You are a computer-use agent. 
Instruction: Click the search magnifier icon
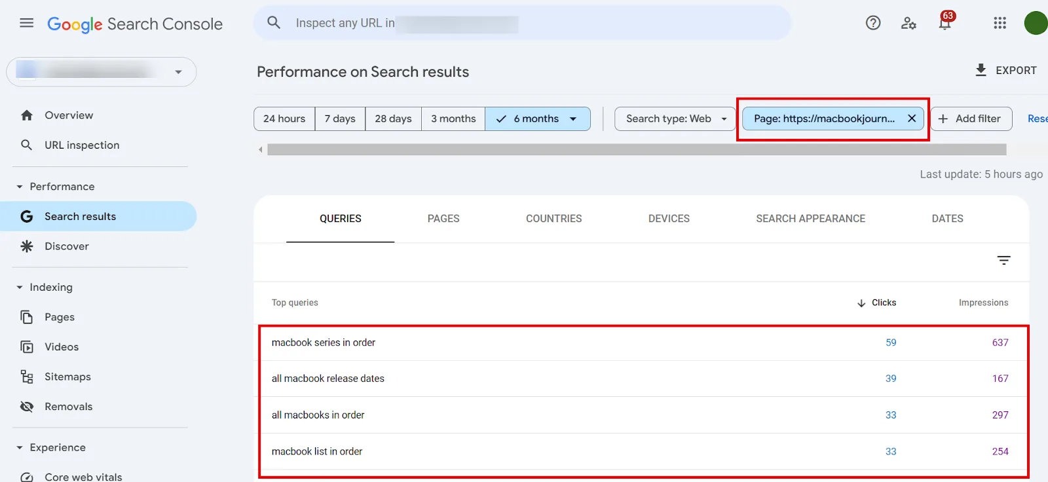[274, 23]
